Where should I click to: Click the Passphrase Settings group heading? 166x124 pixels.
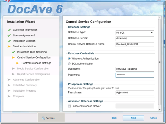(x=81, y=84)
